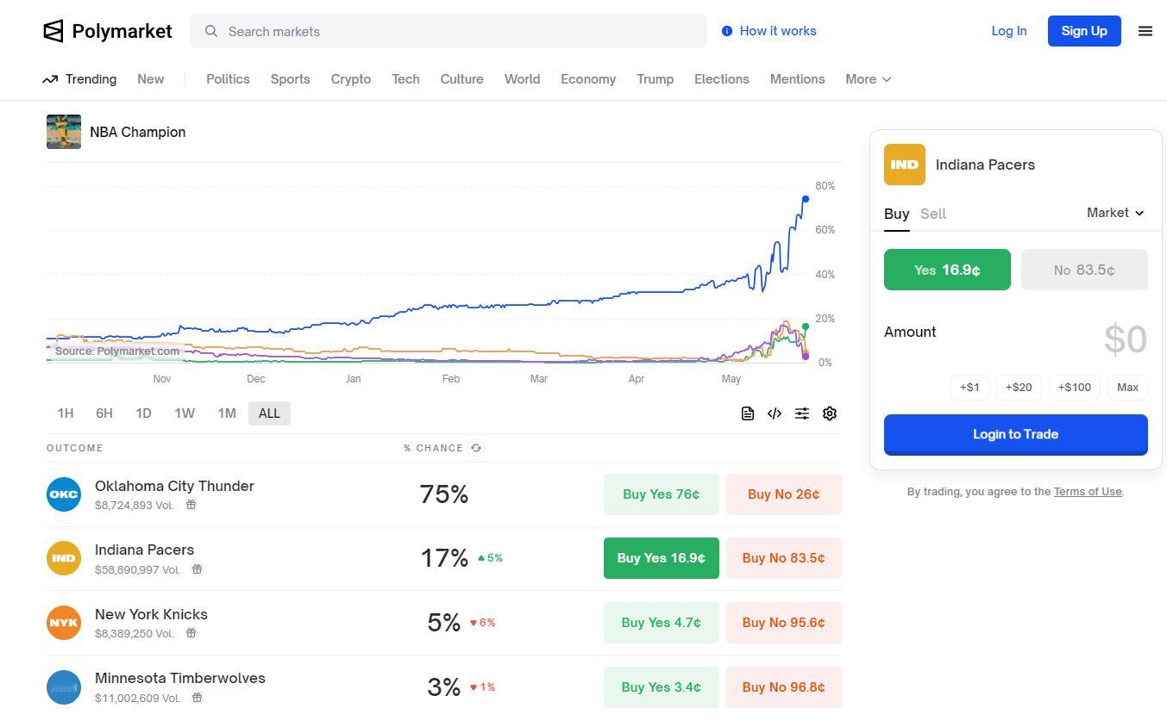The image size is (1167, 727).
Task: Buy Yes 76¢ for Oklahoma City Thunder
Action: click(662, 494)
